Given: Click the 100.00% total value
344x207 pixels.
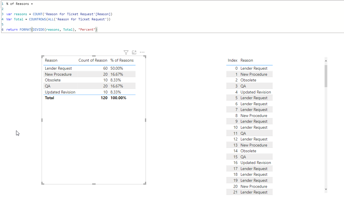Looking at the screenshot, I should click(118, 98).
